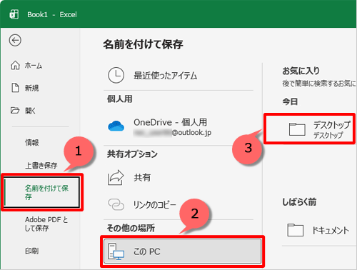Click the この PC computer icon
357x270 pixels.
pyautogui.click(x=116, y=251)
